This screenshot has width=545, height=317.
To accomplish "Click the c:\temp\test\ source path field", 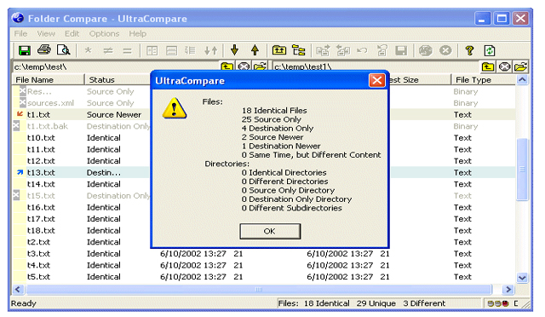I will coord(116,66).
